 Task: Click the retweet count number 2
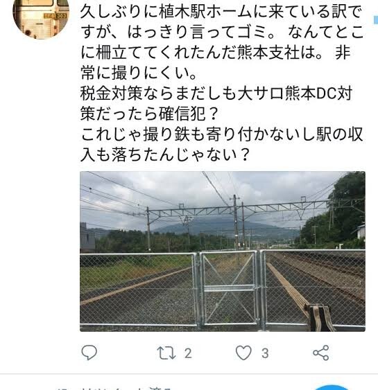click(x=188, y=353)
